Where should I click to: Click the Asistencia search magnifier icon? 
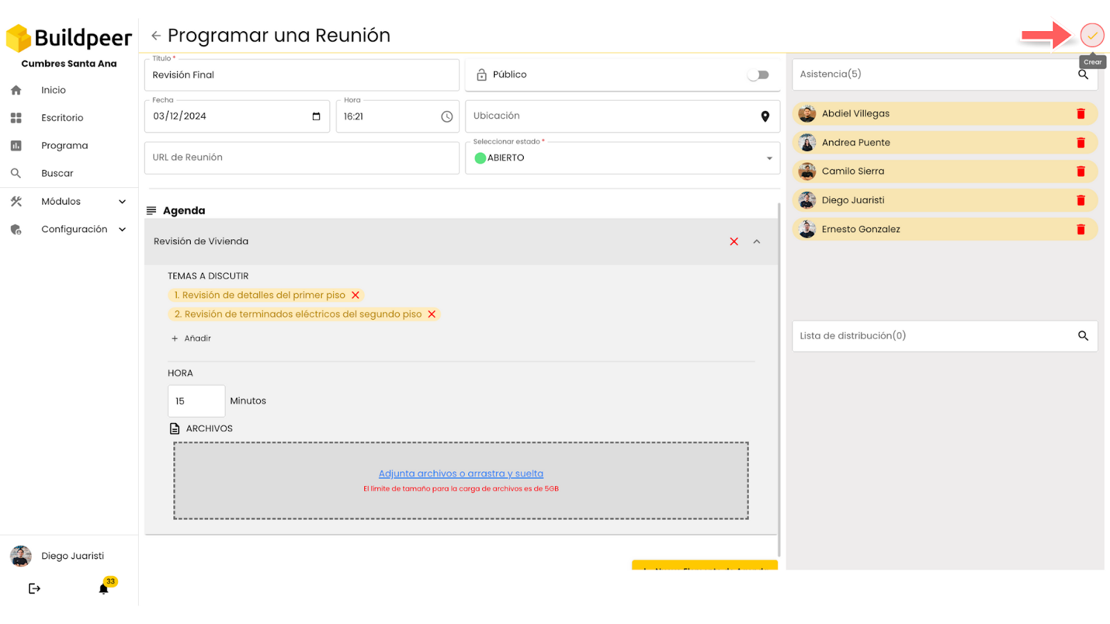click(x=1083, y=74)
